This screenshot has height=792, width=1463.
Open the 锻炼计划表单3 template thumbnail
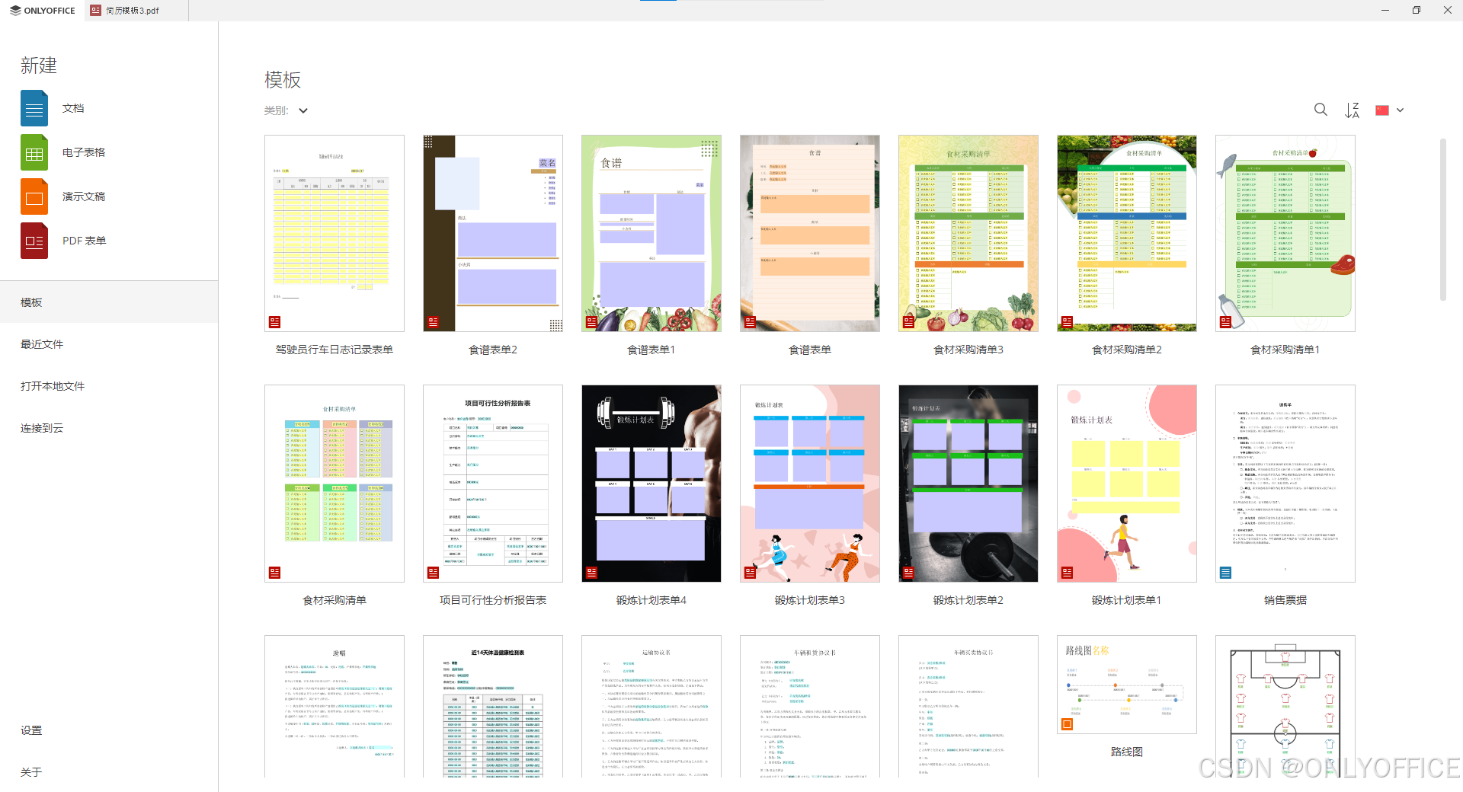pyautogui.click(x=810, y=484)
